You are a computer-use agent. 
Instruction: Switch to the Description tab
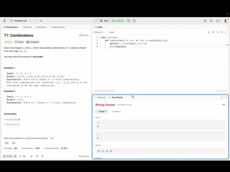tap(11, 27)
